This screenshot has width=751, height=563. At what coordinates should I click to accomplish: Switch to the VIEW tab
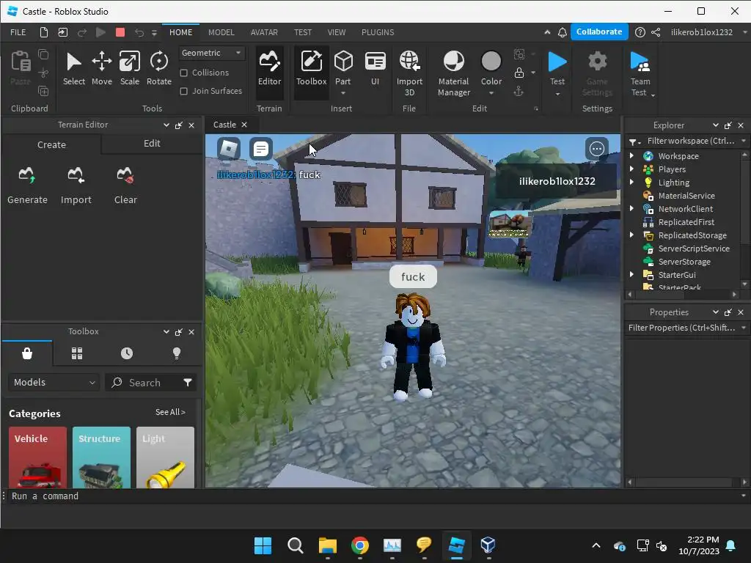coord(336,32)
